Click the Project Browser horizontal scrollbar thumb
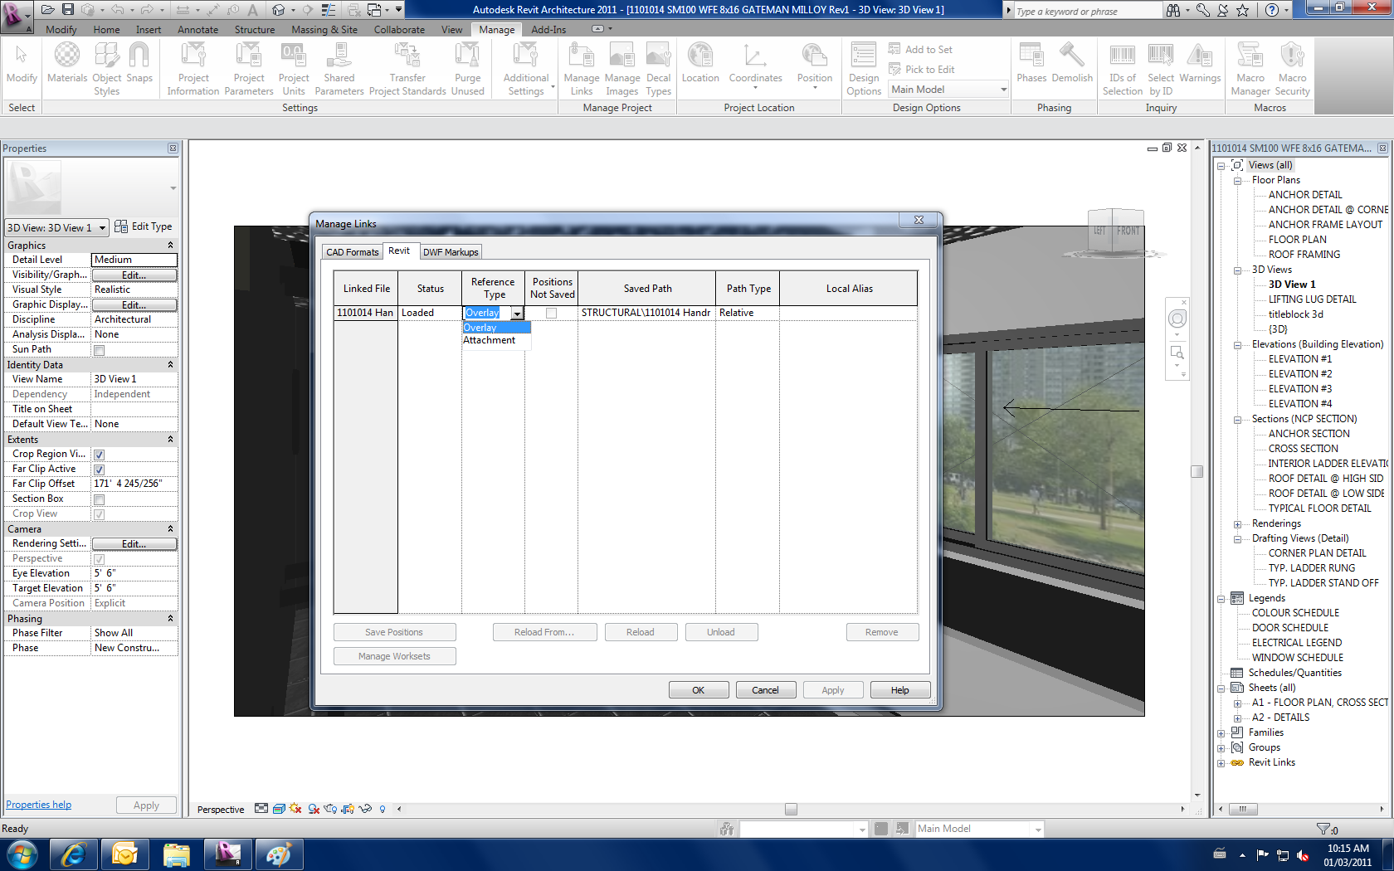1394x871 pixels. coord(1243,810)
